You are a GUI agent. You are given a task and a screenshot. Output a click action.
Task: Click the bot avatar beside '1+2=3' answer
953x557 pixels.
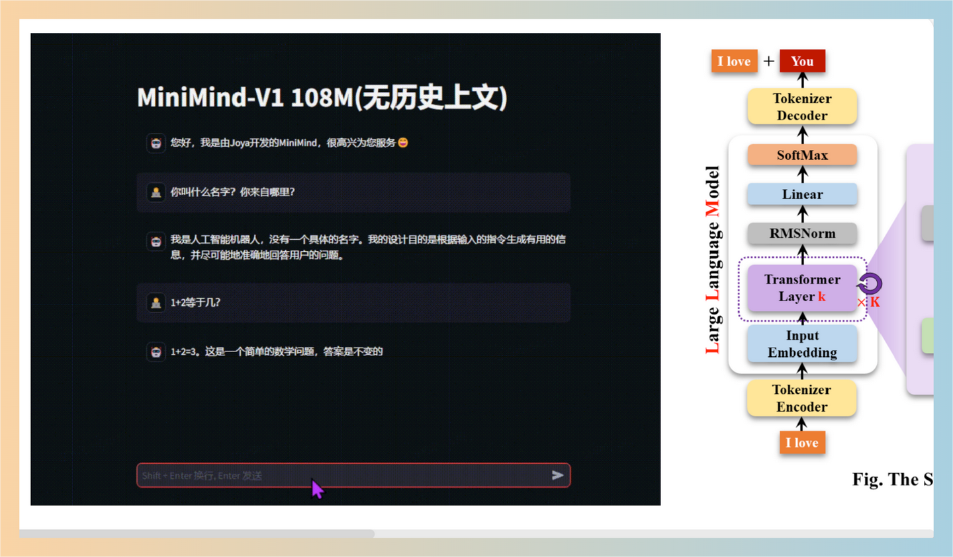156,352
